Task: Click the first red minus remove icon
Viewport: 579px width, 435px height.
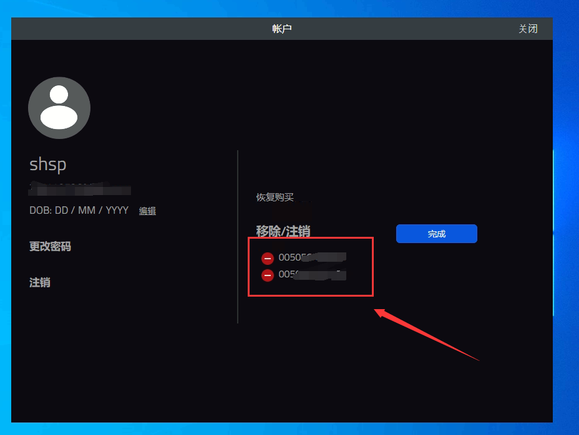Action: tap(268, 258)
